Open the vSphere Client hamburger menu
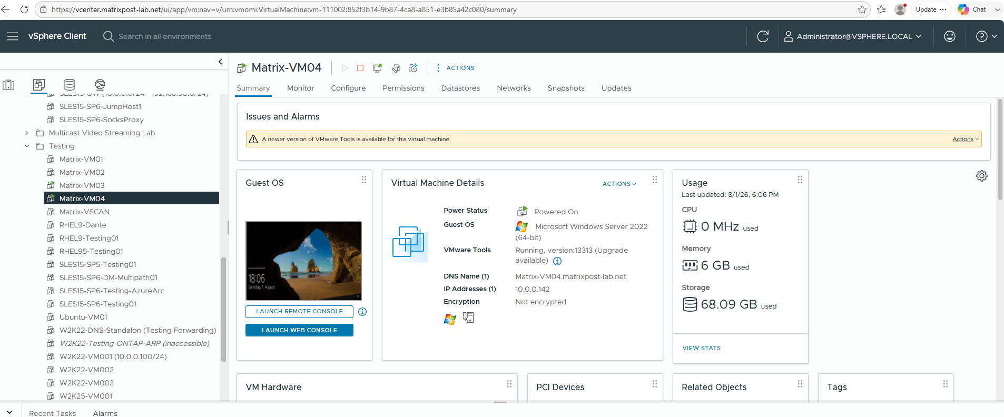Viewport: 1004px width, 417px height. click(x=13, y=36)
